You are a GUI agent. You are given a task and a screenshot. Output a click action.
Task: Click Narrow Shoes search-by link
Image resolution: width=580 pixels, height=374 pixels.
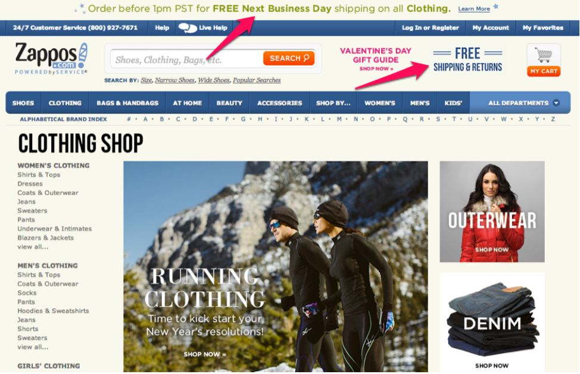click(x=174, y=80)
